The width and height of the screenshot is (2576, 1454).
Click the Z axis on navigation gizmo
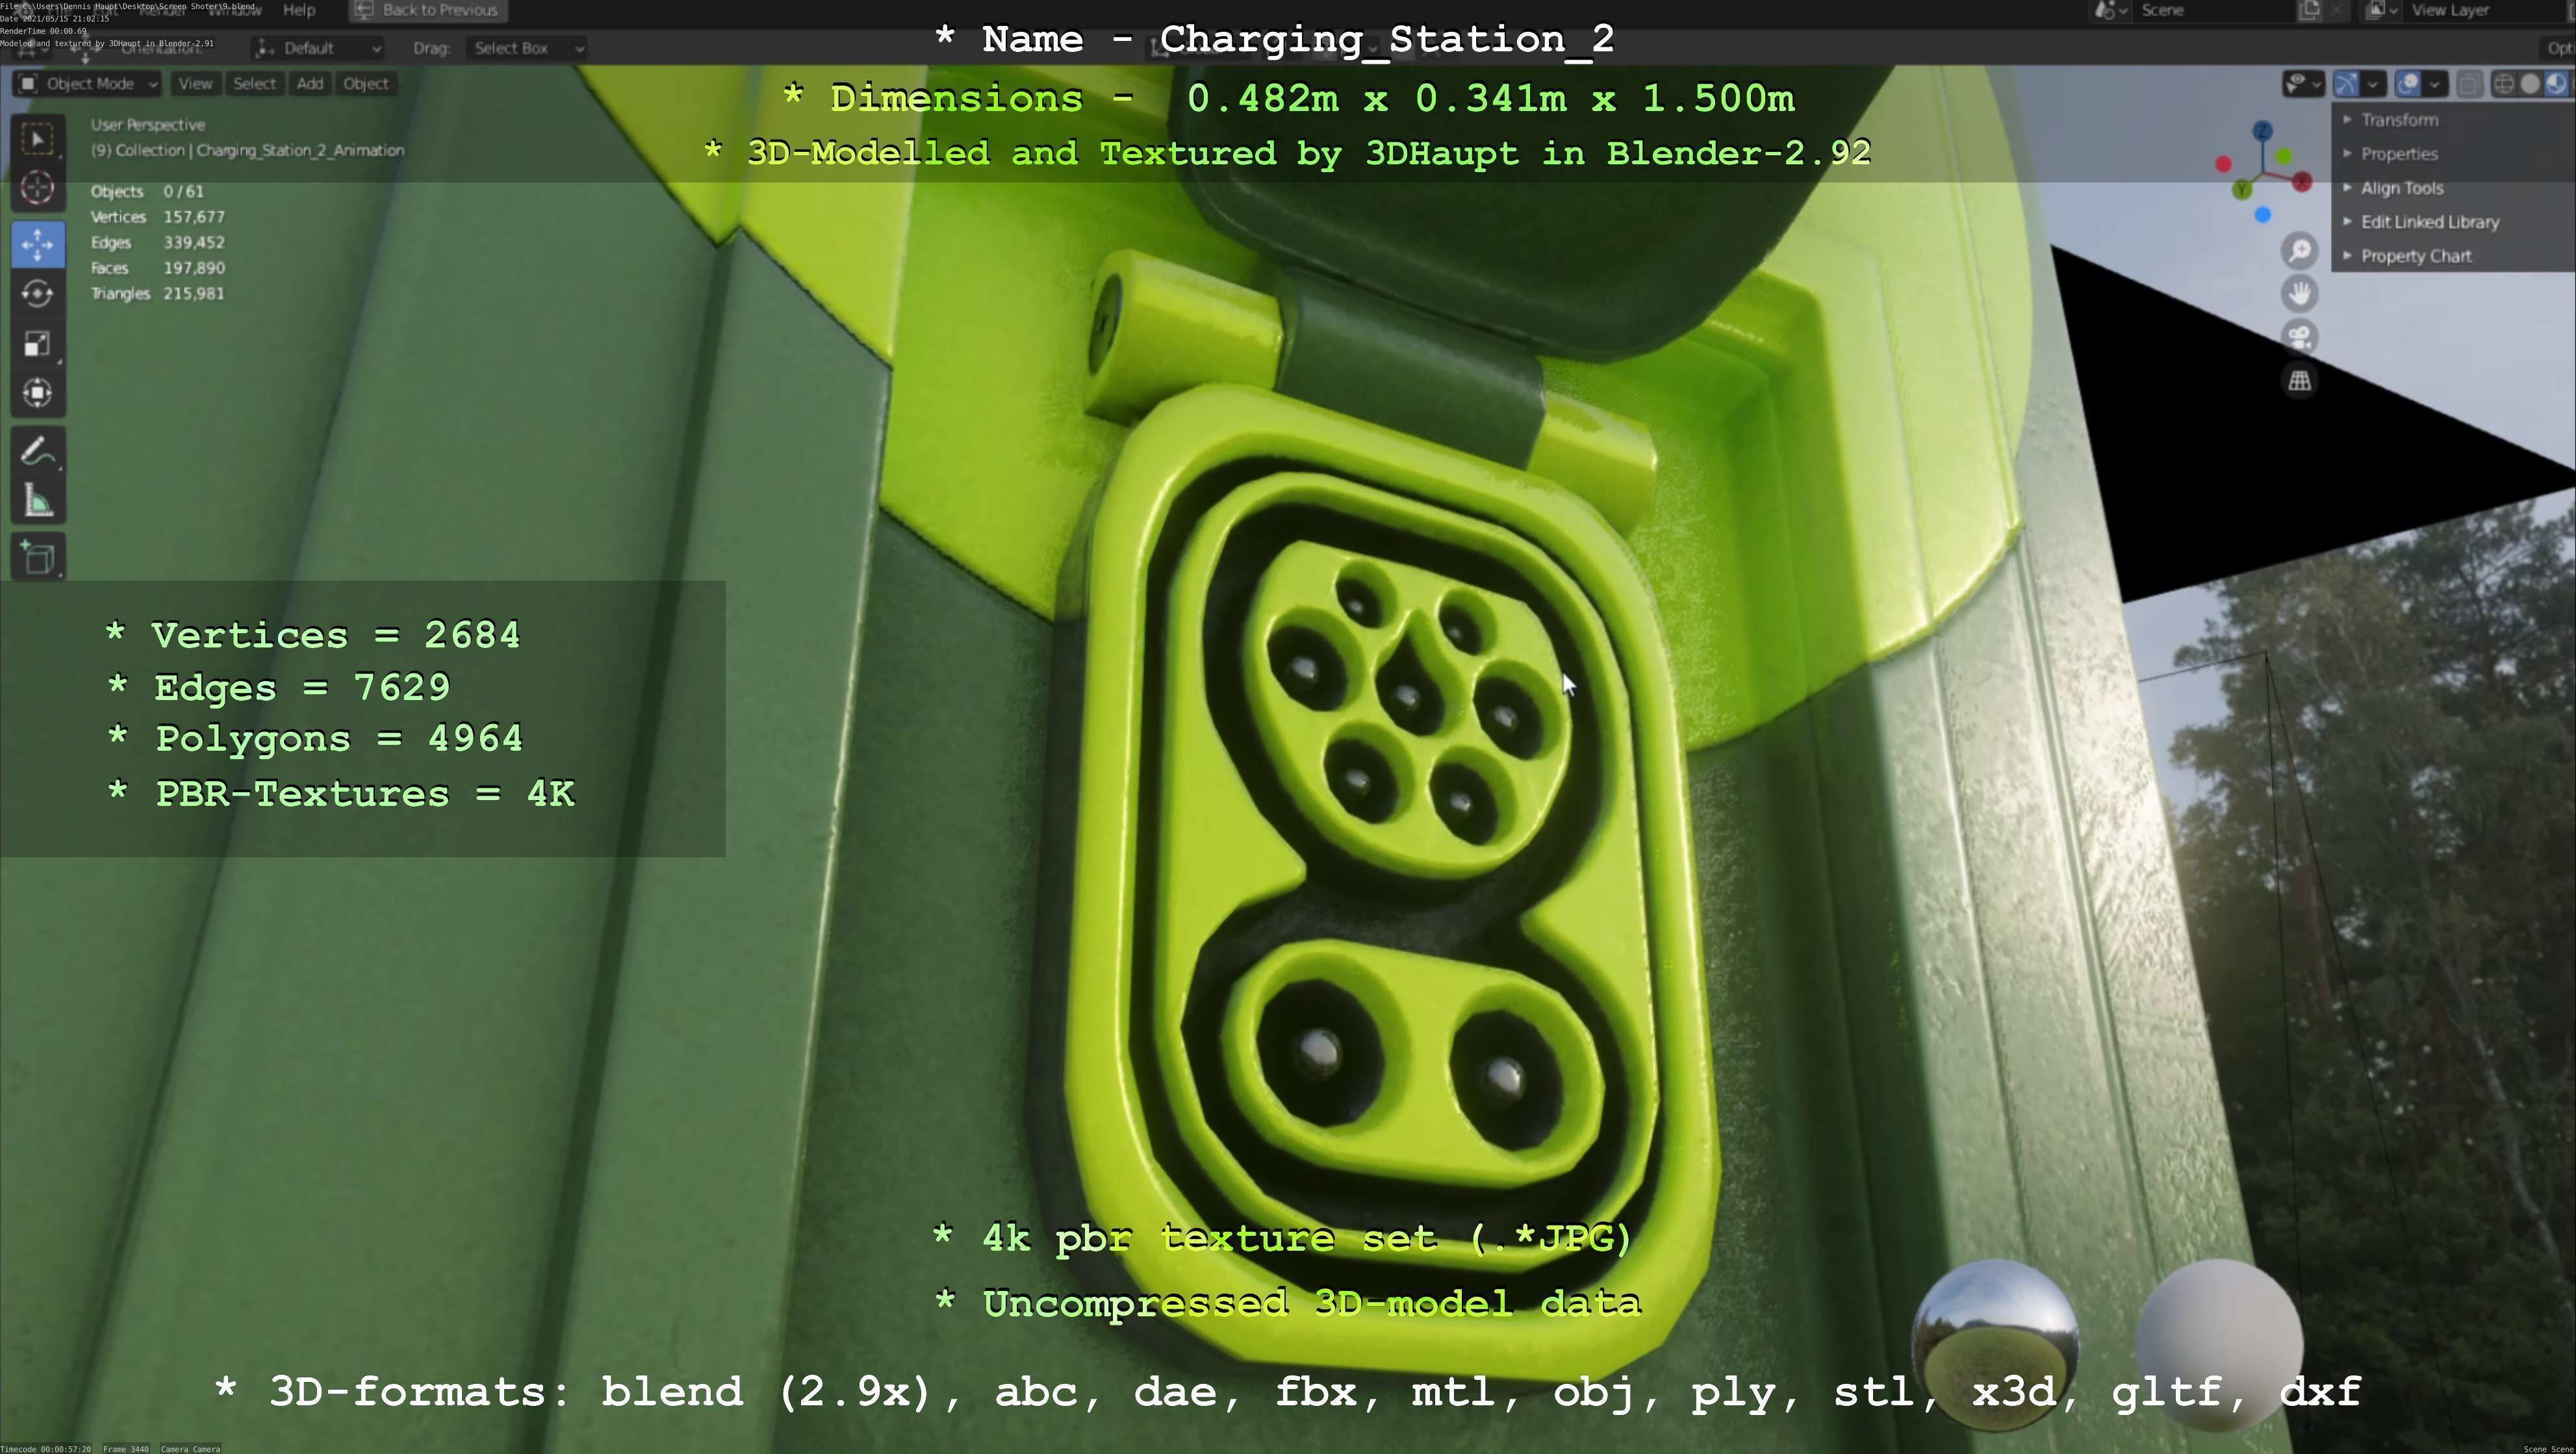coord(2263,131)
